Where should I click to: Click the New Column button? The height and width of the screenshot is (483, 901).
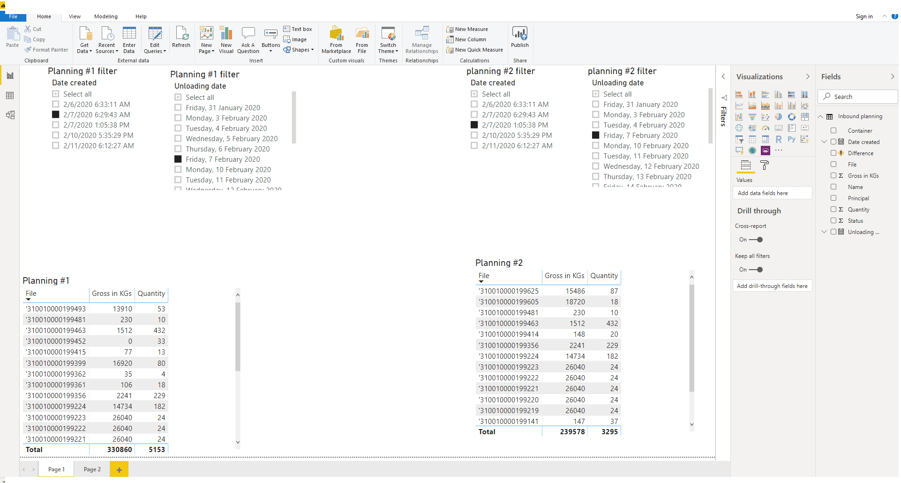(x=466, y=39)
